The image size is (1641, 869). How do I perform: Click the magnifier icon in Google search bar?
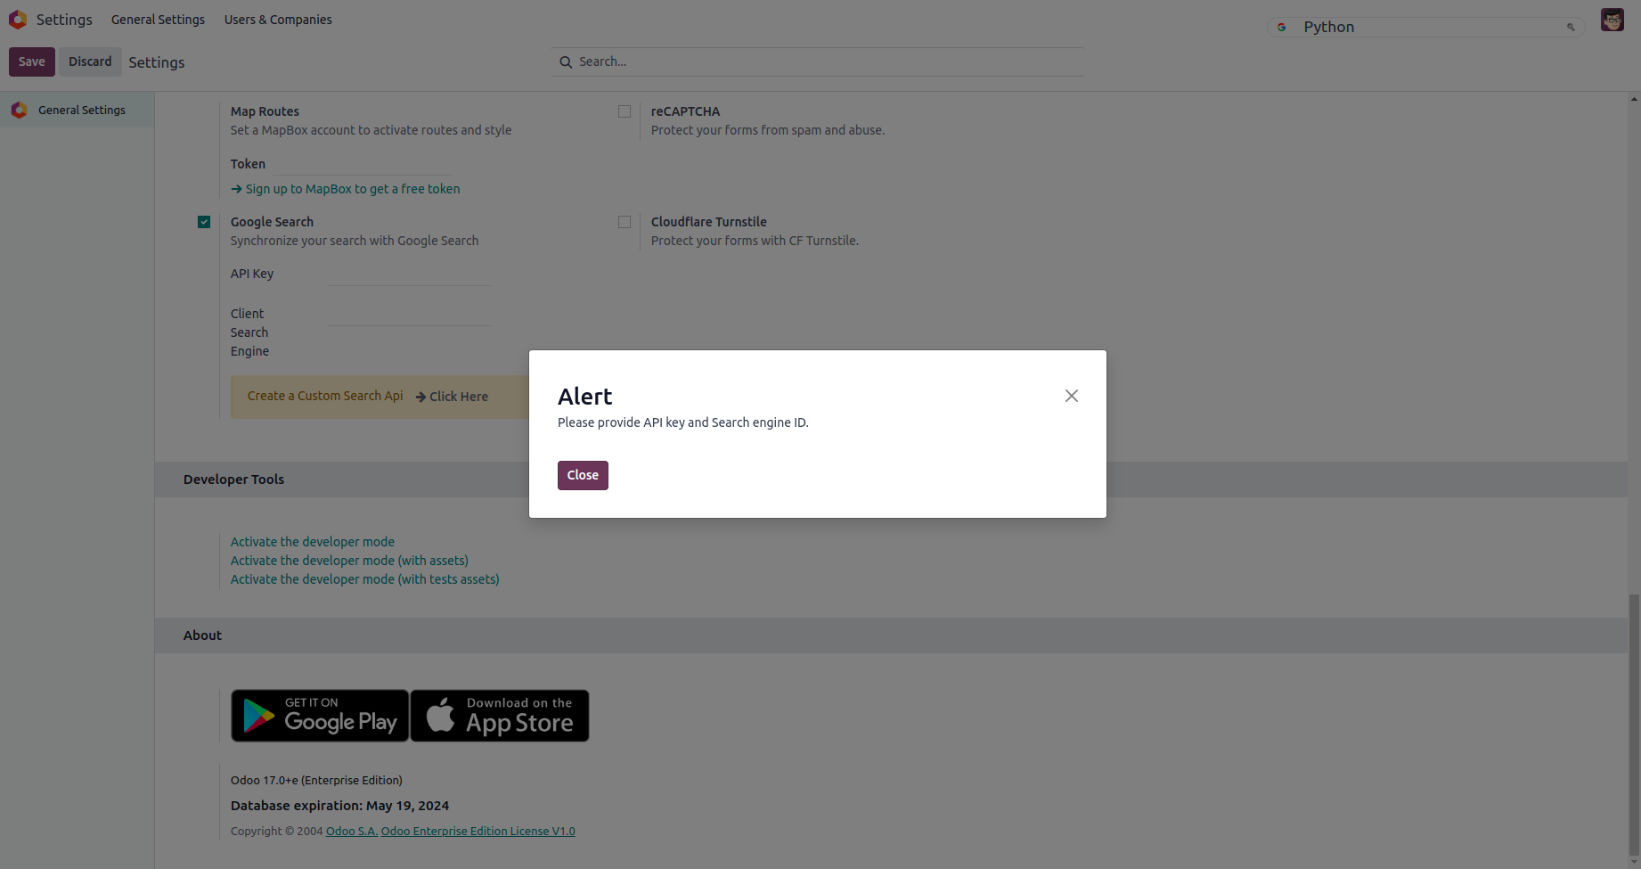1571,28
